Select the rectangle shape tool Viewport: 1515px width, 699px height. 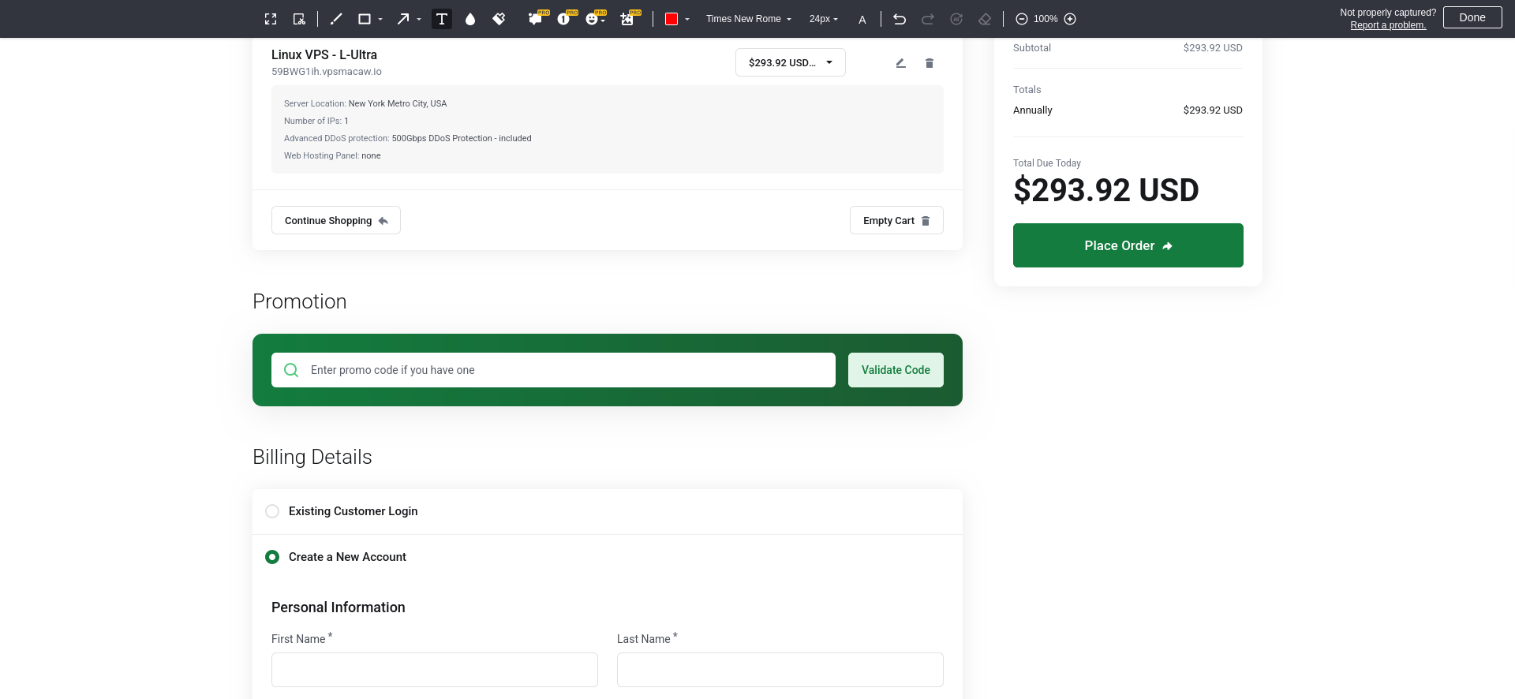click(x=365, y=19)
